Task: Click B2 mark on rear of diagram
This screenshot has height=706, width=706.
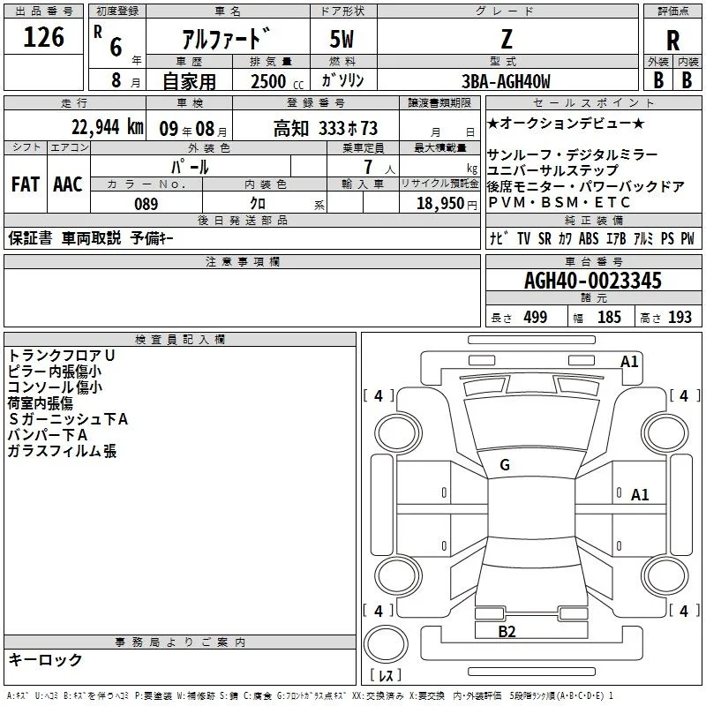Action: coord(507,632)
